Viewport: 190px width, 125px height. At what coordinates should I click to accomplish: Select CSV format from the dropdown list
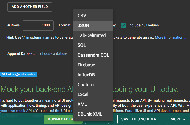(x=93, y=16)
